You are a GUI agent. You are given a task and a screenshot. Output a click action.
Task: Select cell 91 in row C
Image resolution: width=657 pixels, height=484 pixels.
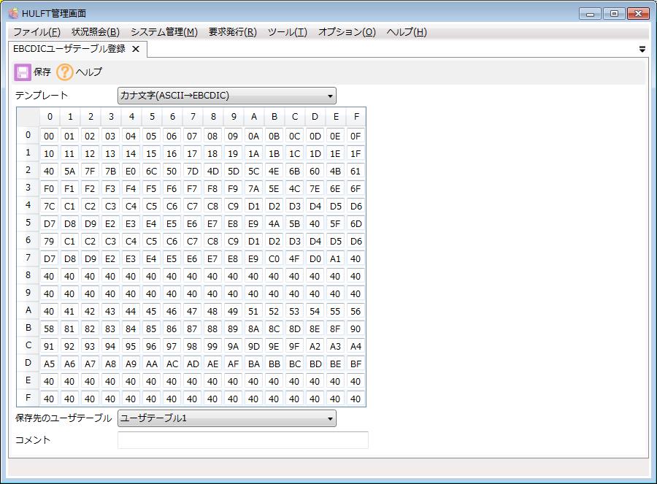(x=49, y=347)
